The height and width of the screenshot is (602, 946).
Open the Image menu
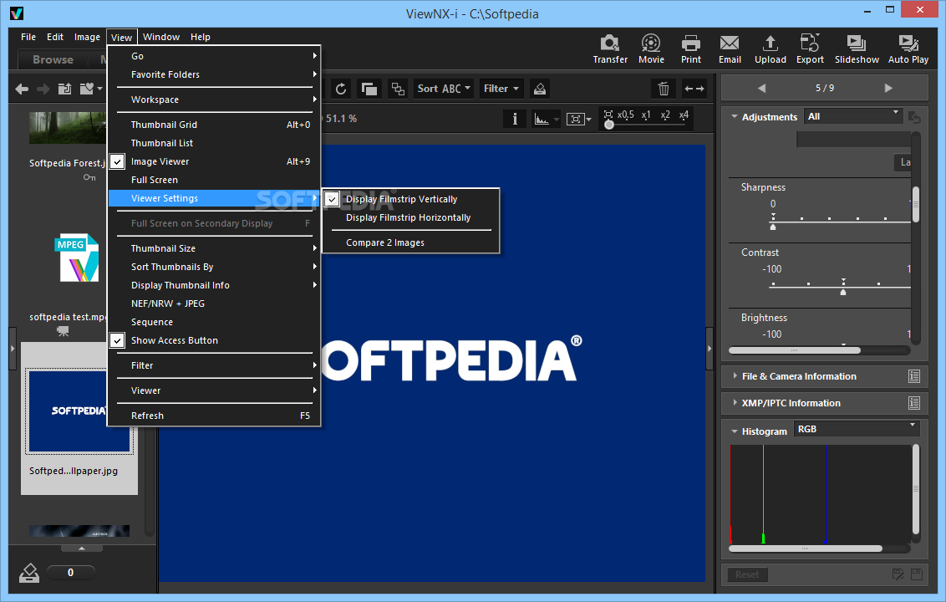pos(87,37)
